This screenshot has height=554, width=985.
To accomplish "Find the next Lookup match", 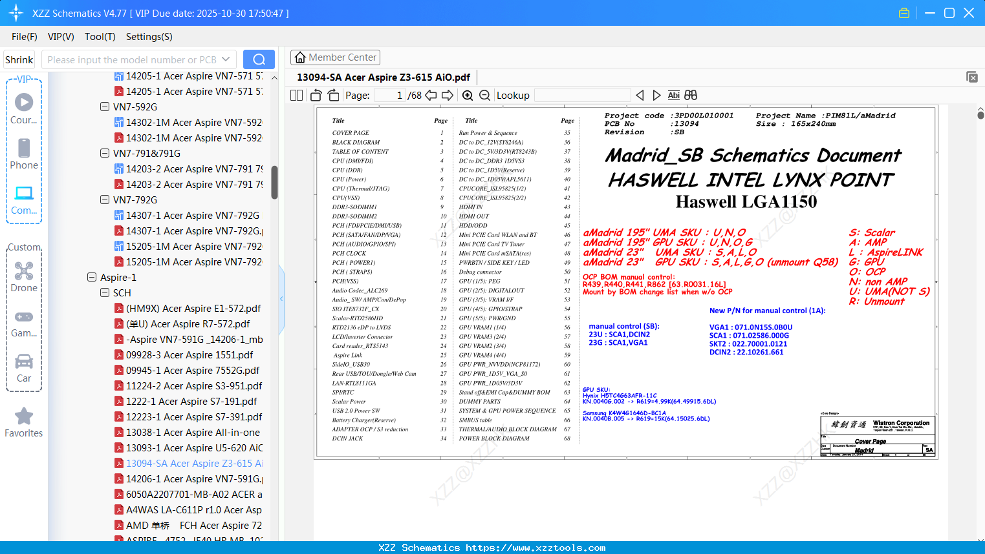I will click(x=656, y=96).
